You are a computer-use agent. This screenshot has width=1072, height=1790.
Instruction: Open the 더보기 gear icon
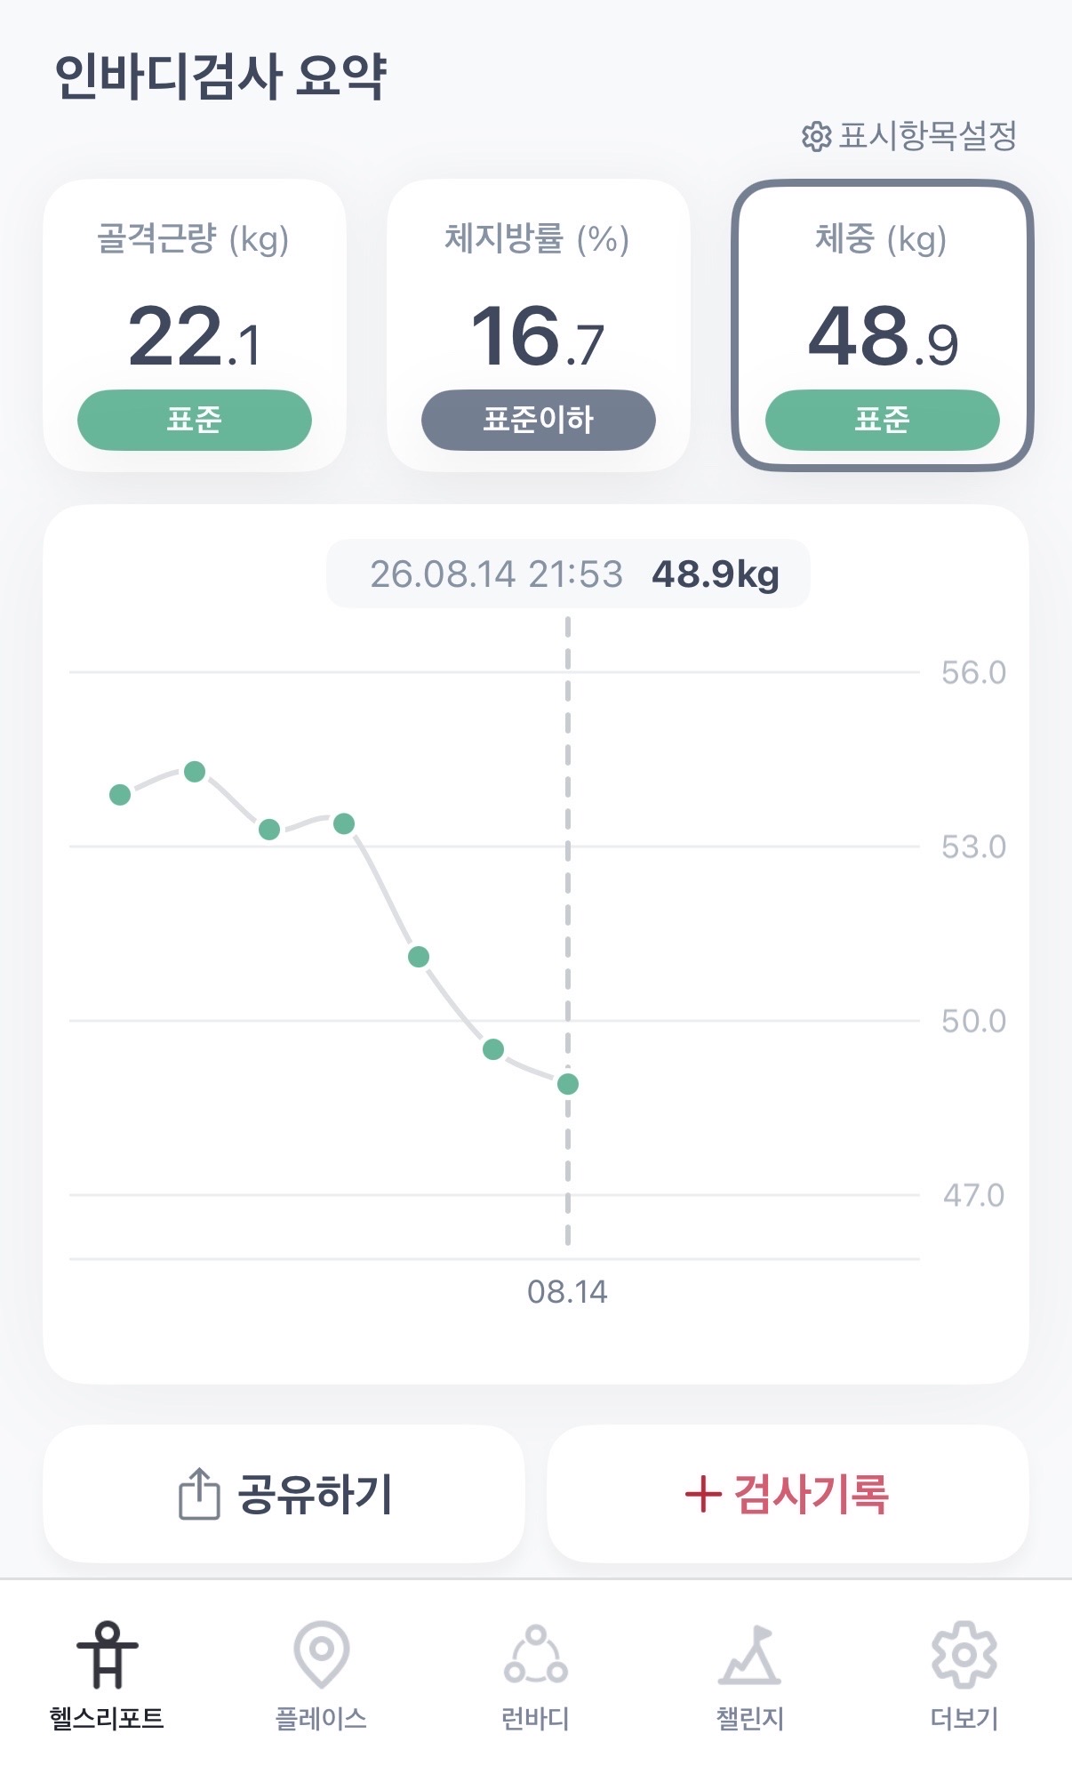tap(964, 1654)
